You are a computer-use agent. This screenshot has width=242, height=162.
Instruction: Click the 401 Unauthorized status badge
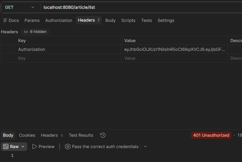tap(211, 135)
